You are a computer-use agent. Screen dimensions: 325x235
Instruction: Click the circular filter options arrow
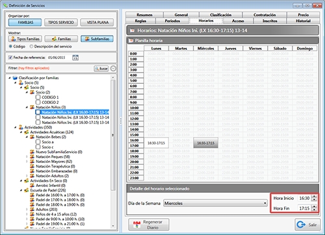pos(113,68)
